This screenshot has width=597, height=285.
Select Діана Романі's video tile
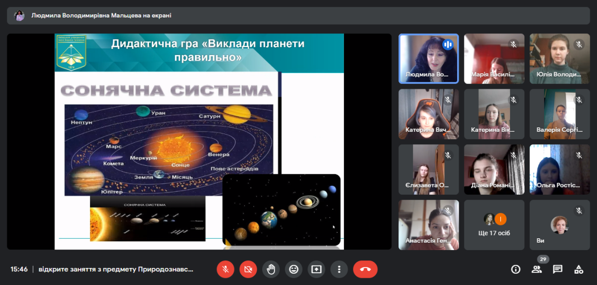(494, 169)
